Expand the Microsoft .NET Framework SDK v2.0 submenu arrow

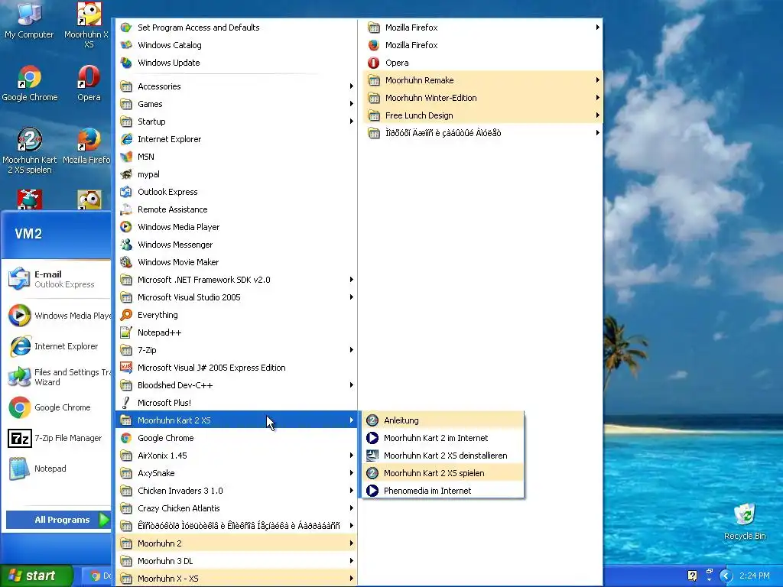coord(352,280)
